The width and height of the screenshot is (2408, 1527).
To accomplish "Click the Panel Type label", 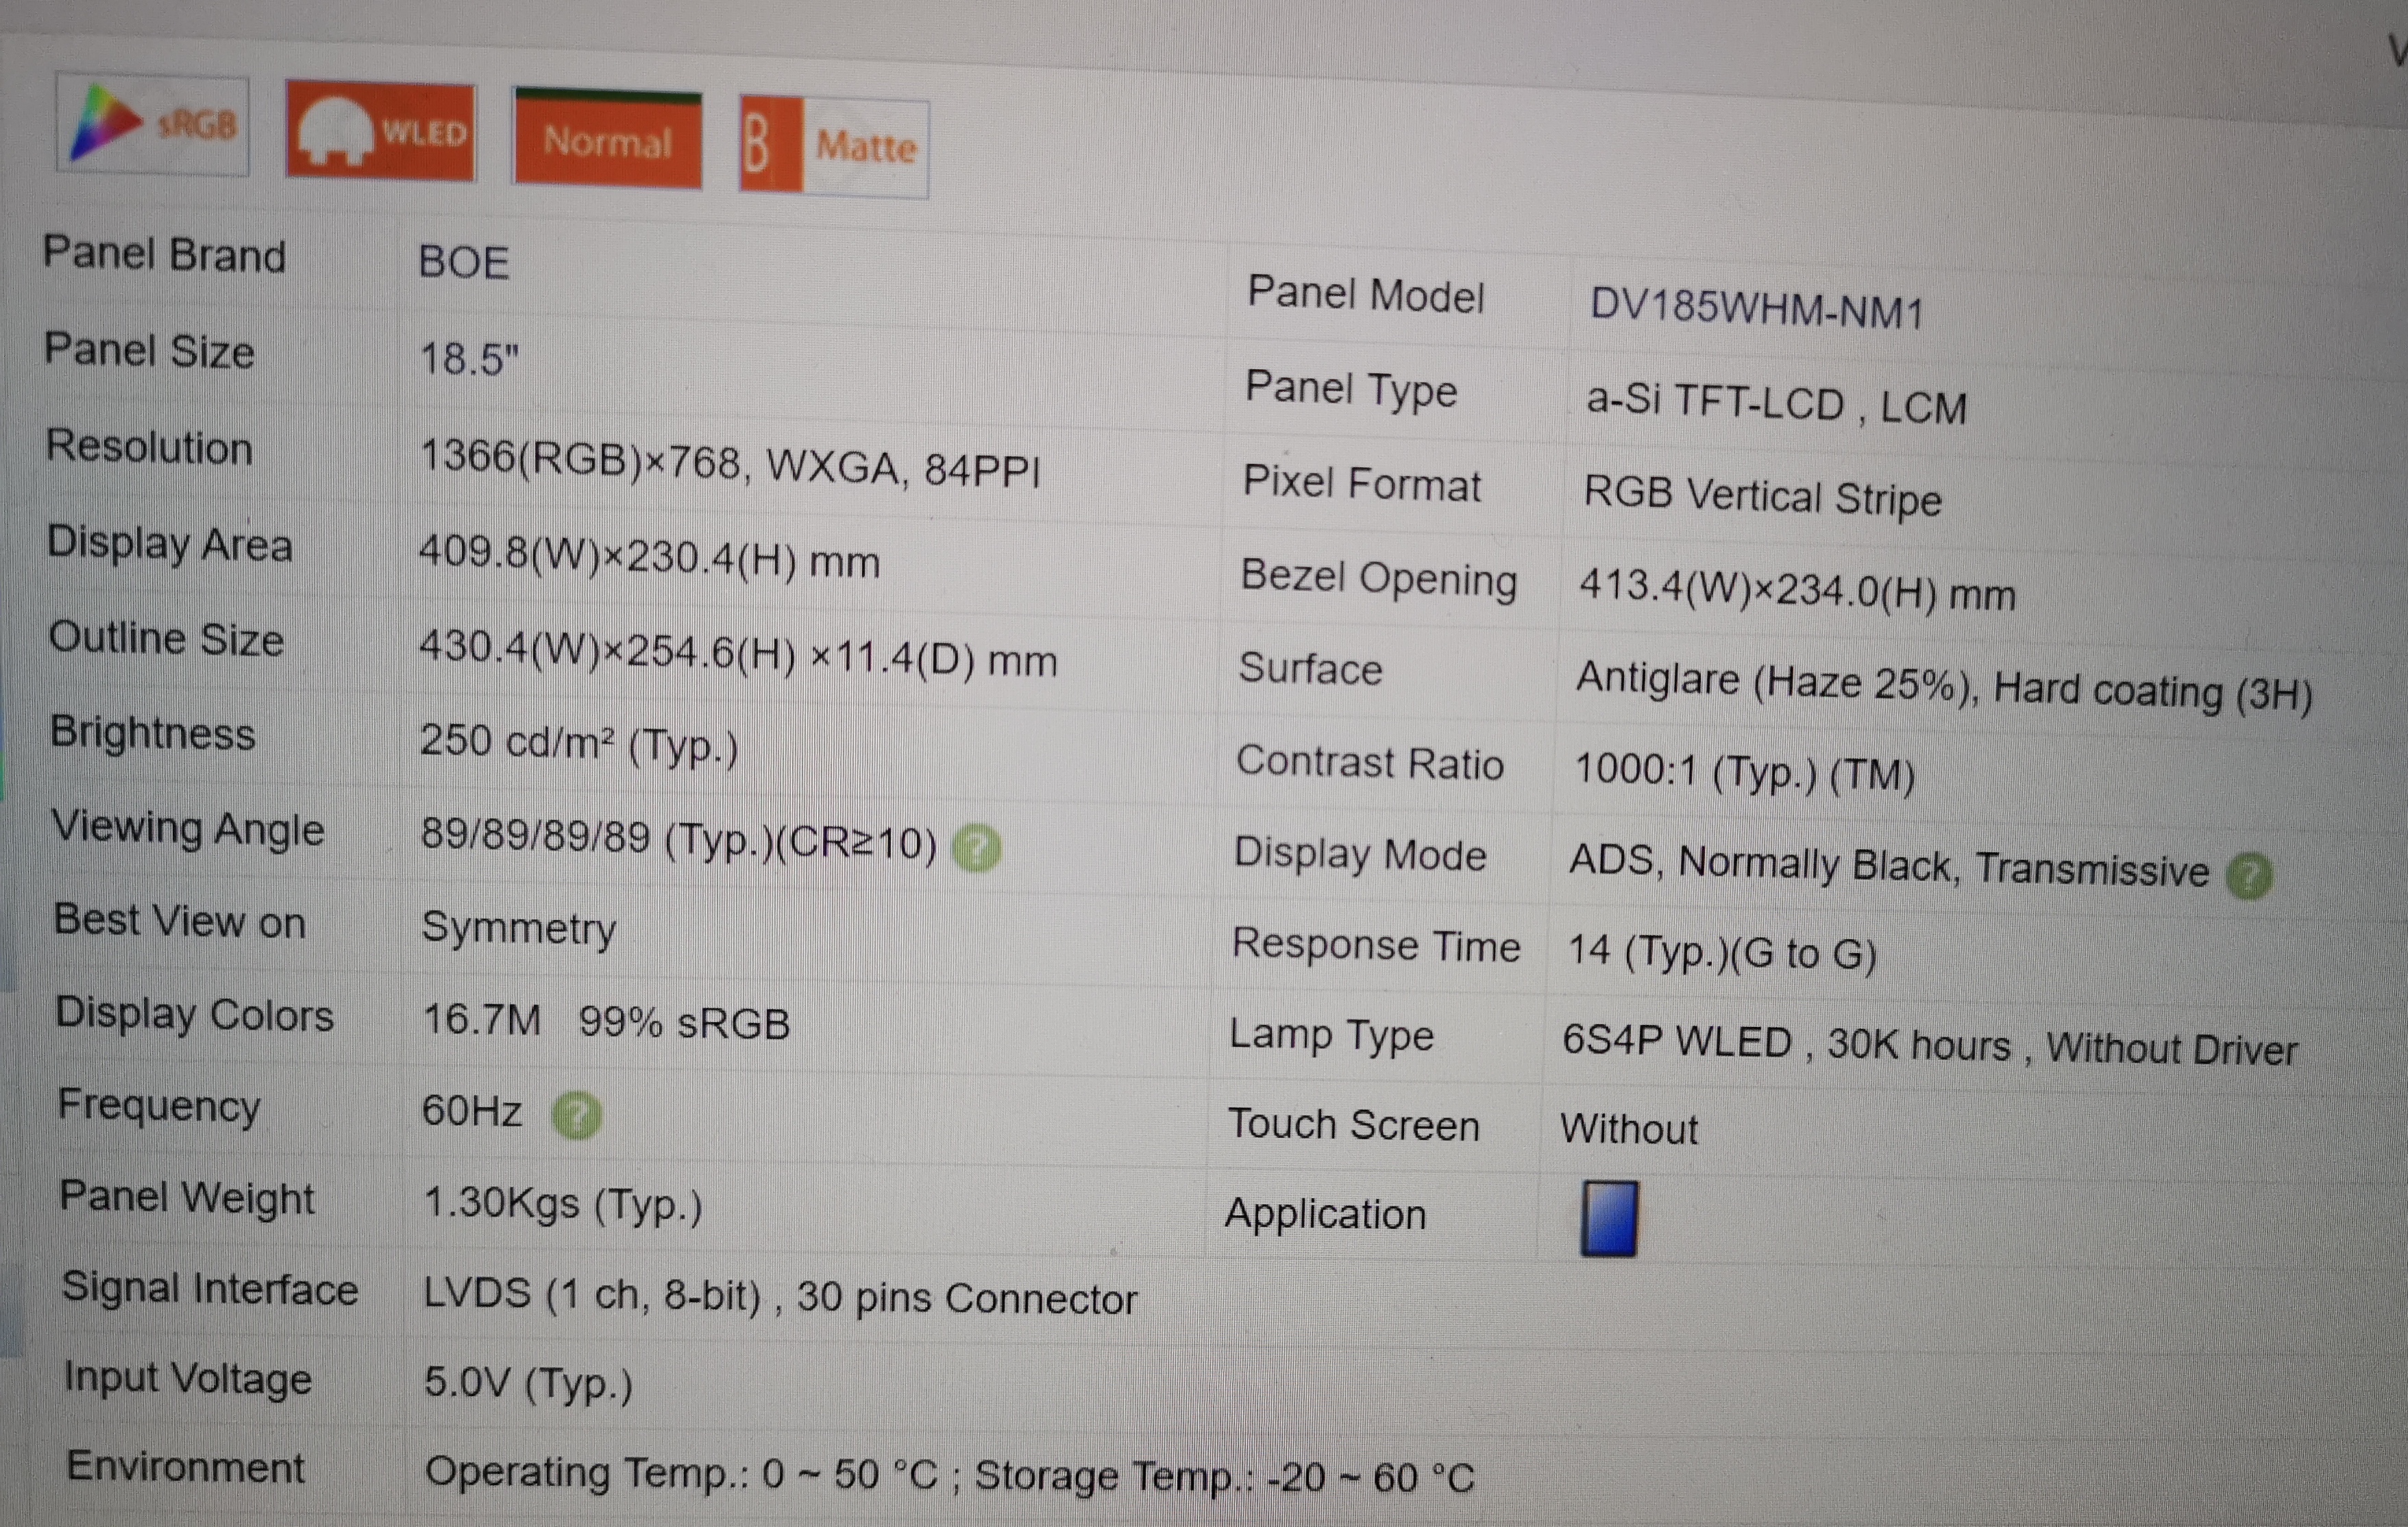I will click(1351, 389).
